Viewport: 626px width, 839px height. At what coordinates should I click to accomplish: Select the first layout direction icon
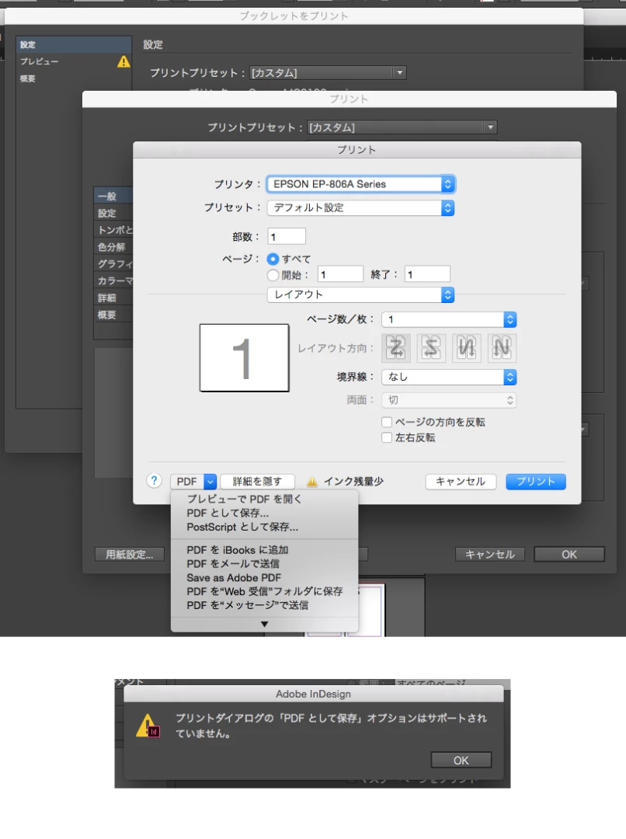pos(396,348)
